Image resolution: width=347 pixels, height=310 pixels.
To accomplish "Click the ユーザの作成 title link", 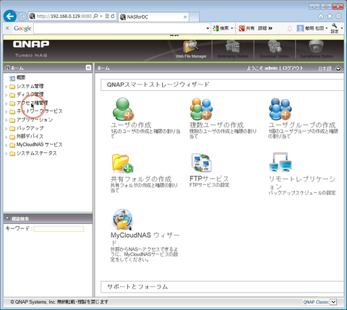I will (x=131, y=125).
